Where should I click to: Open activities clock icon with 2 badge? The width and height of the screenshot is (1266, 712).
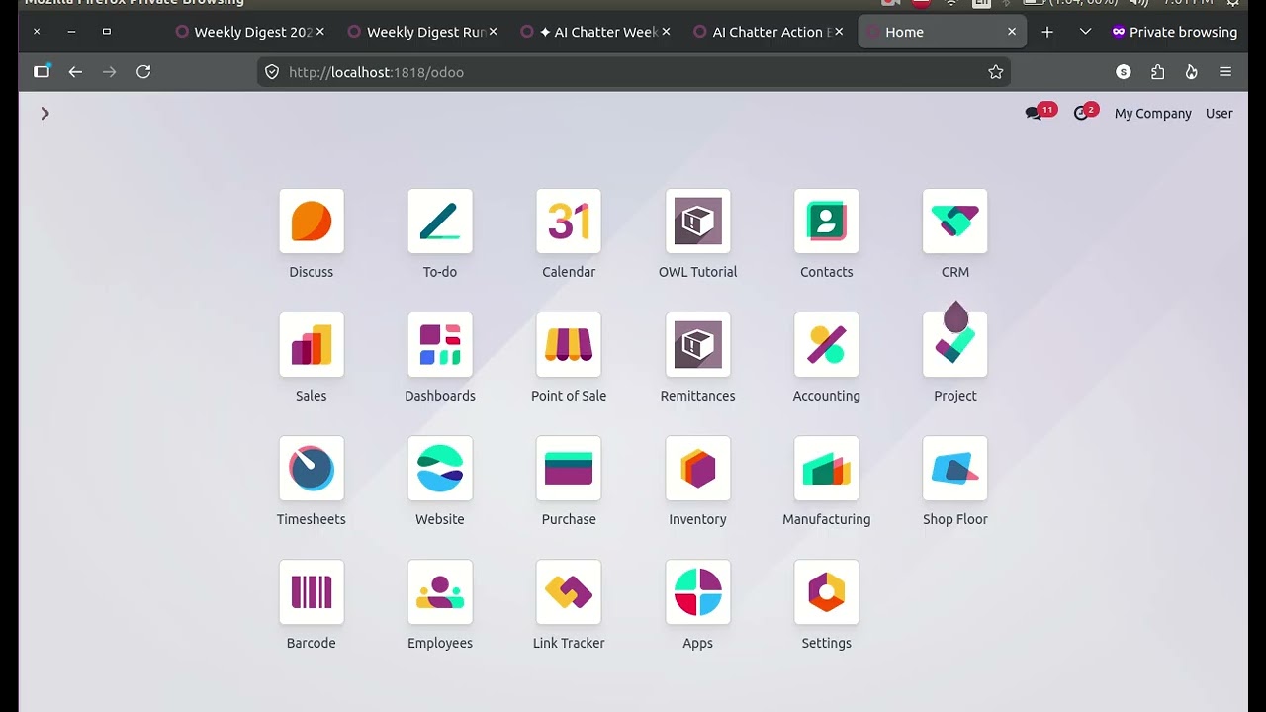(x=1085, y=113)
